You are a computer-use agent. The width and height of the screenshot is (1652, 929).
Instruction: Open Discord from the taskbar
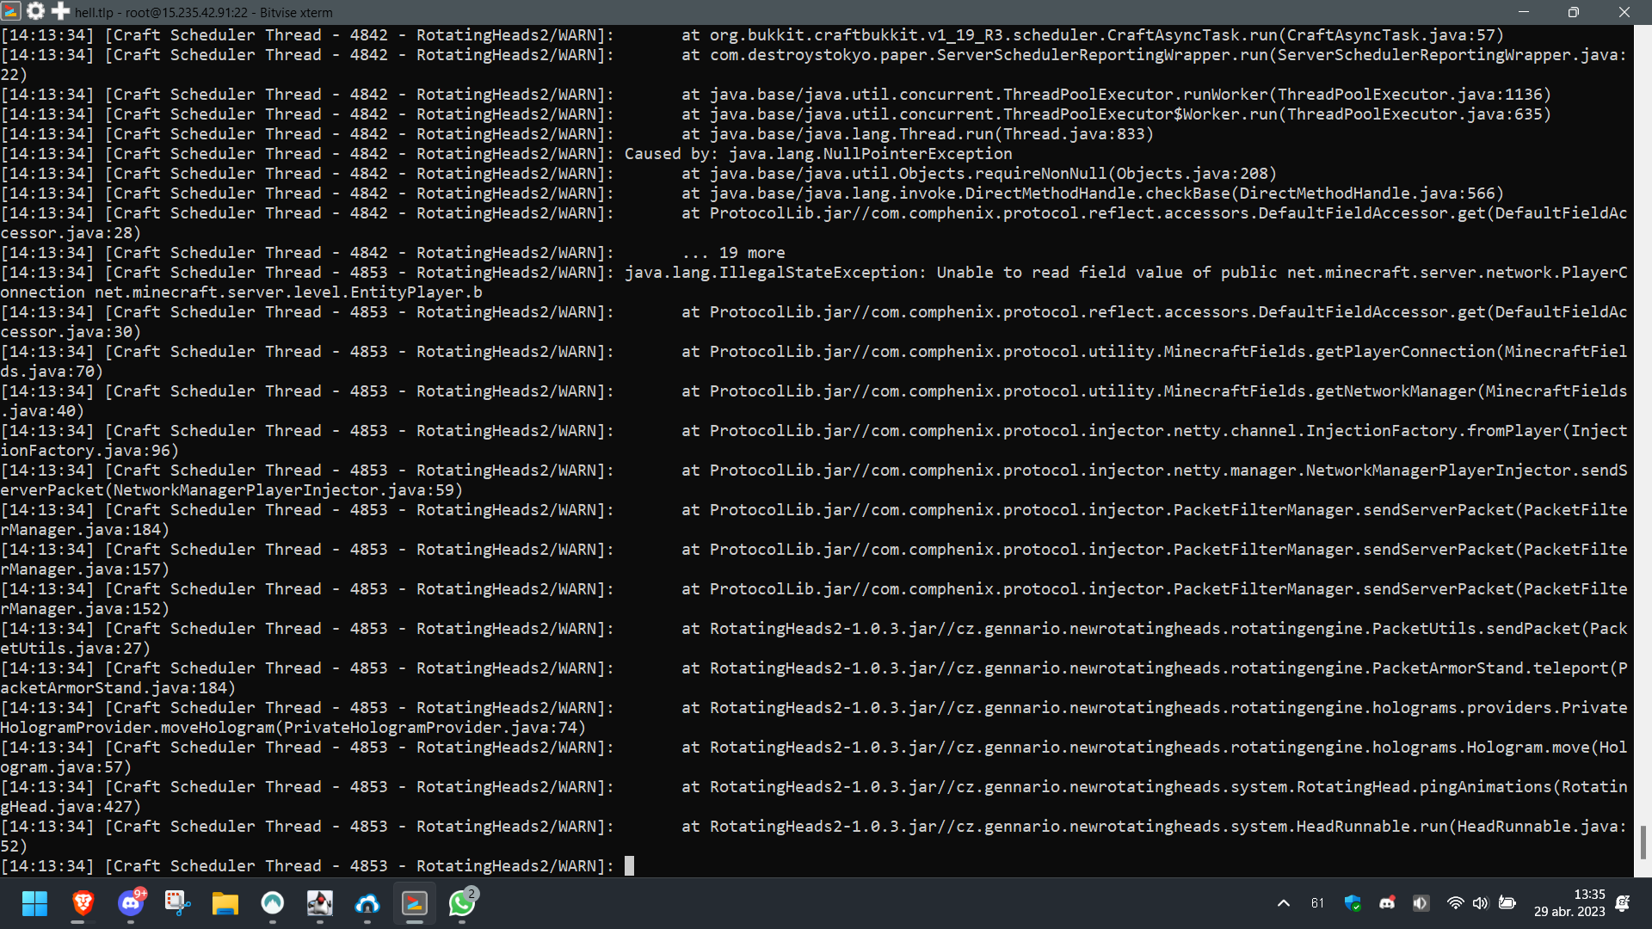131,903
